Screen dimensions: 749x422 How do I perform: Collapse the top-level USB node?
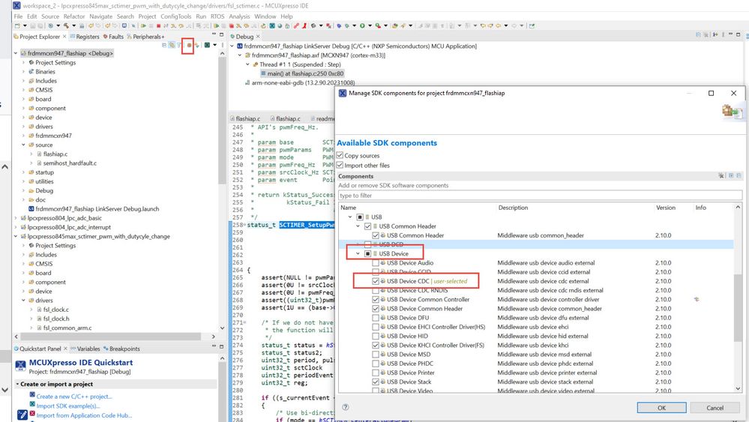350,217
